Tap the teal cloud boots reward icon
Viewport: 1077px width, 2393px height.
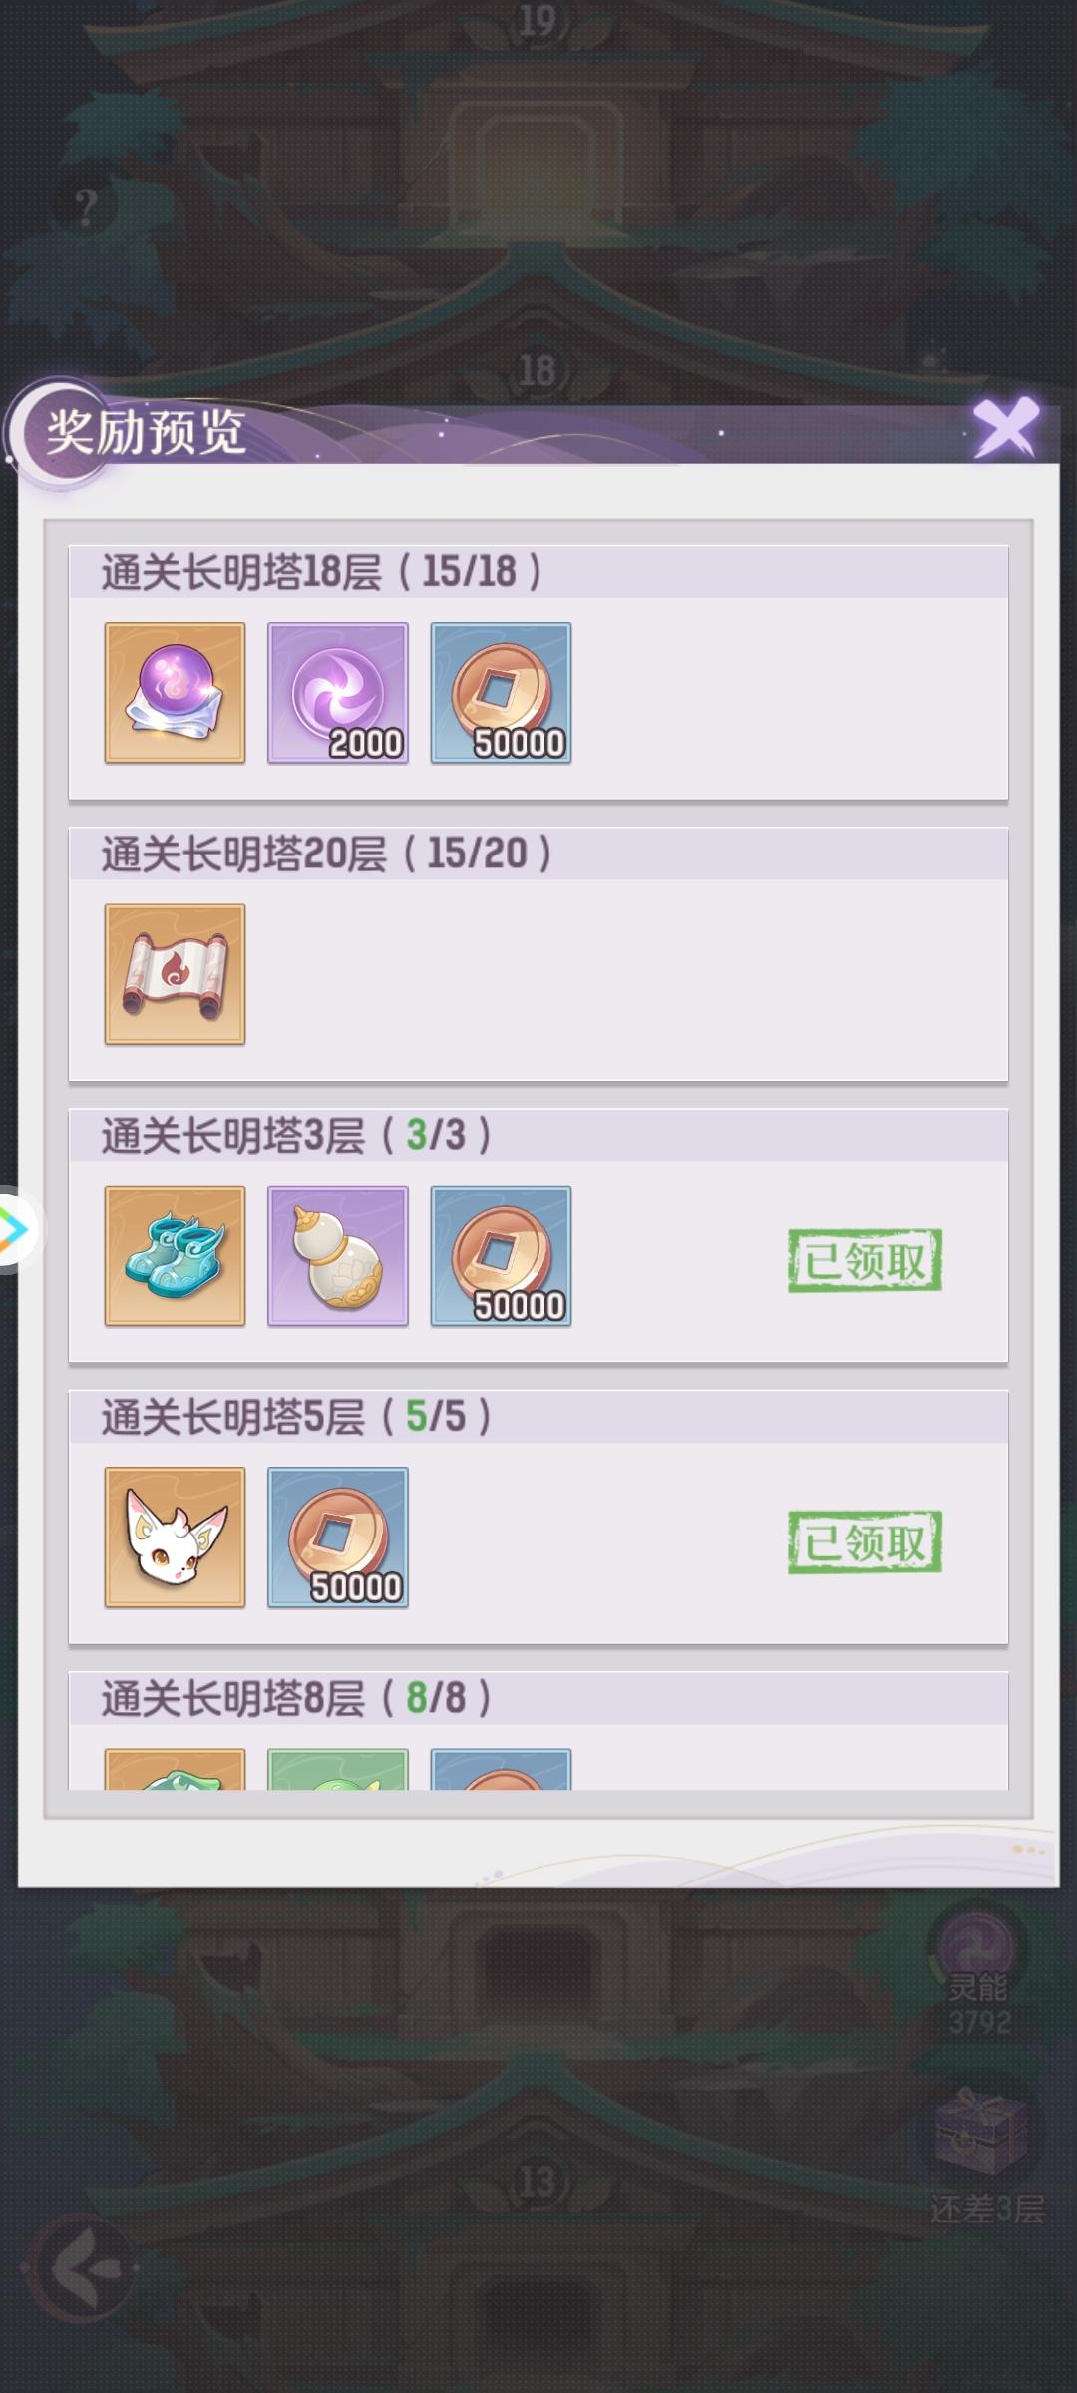175,1256
